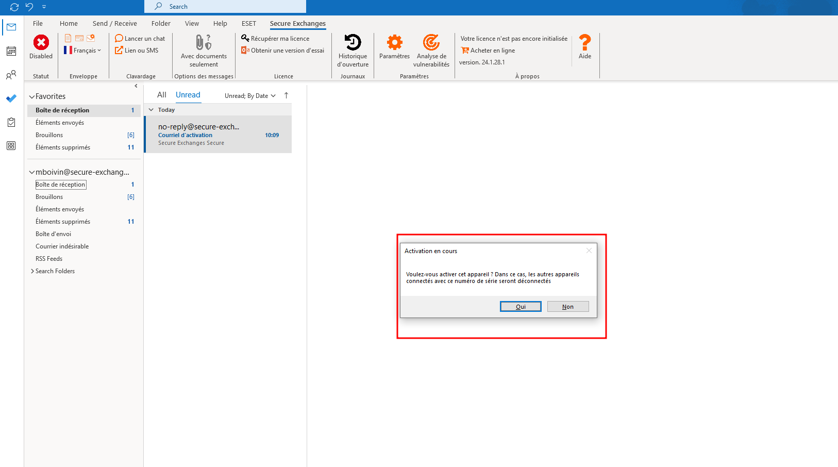838x467 pixels.
Task: Toggle the Disabled status button
Action: point(41,47)
